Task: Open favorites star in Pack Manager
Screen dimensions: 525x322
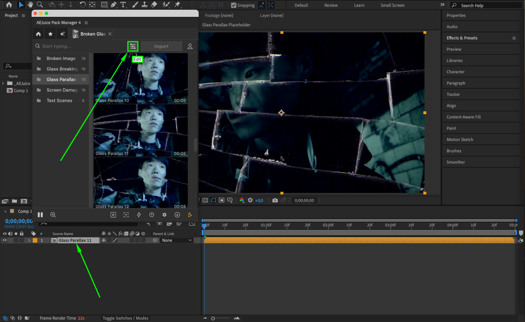Action: point(50,34)
